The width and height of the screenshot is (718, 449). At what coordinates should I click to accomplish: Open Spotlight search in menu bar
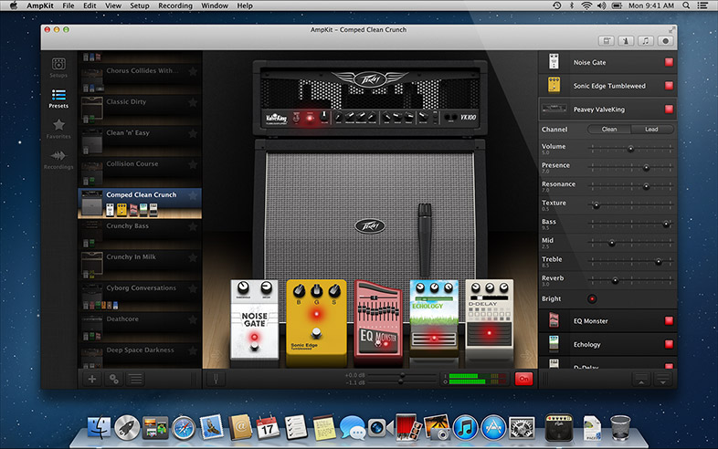[686, 5]
